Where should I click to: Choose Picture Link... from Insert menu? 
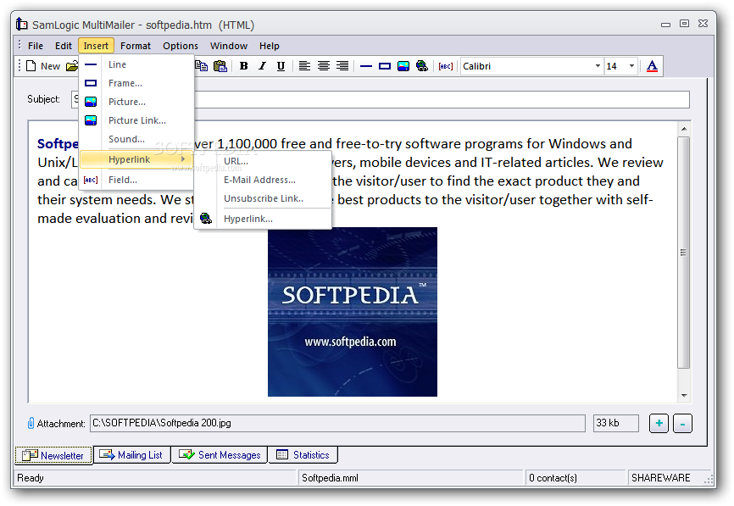136,120
